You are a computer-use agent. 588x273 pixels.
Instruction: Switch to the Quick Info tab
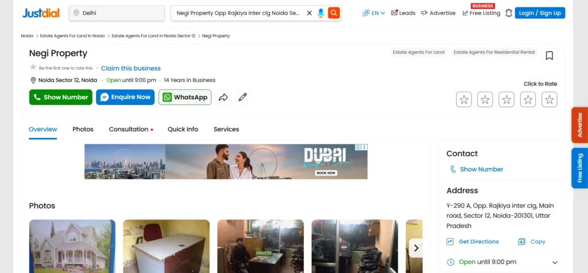(183, 129)
